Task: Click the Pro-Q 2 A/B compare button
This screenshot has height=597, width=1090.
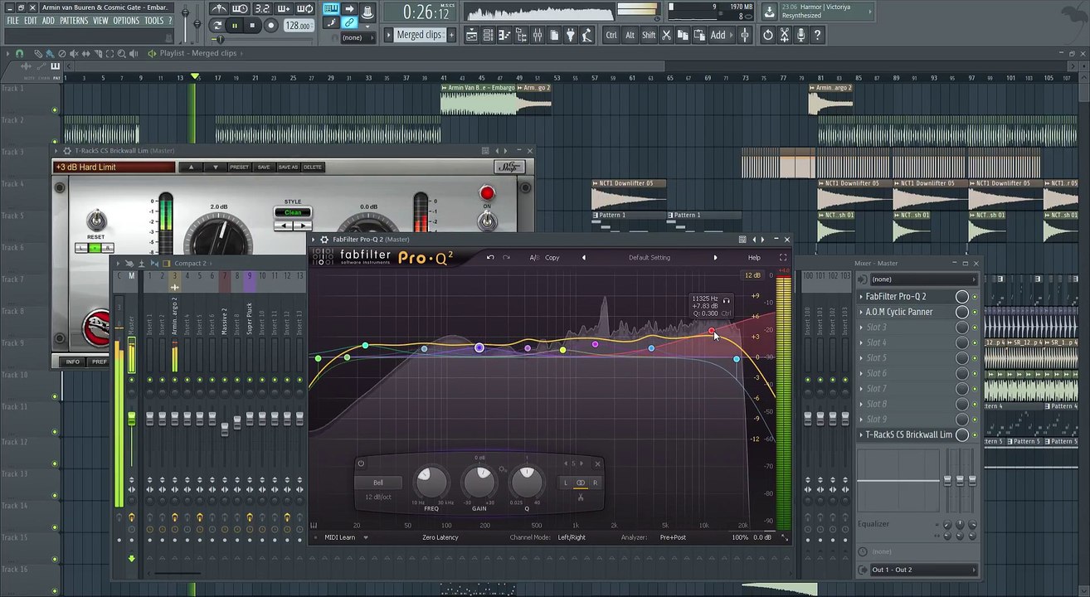Action: (534, 258)
